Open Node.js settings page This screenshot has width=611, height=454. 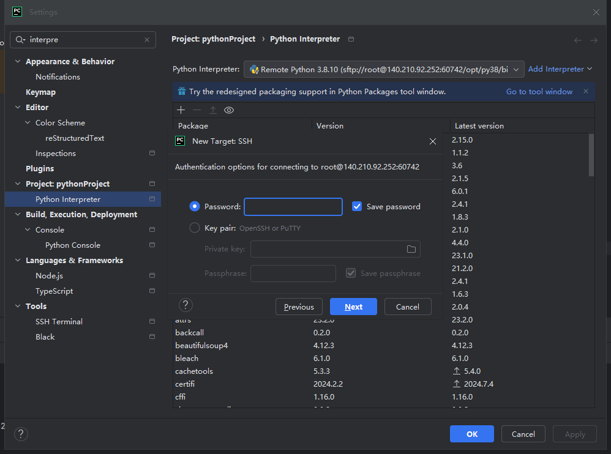[49, 276]
